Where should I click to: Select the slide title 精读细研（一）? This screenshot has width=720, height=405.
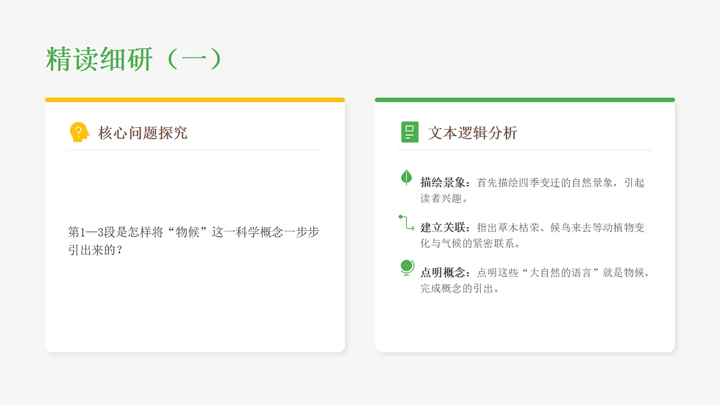tap(135, 59)
